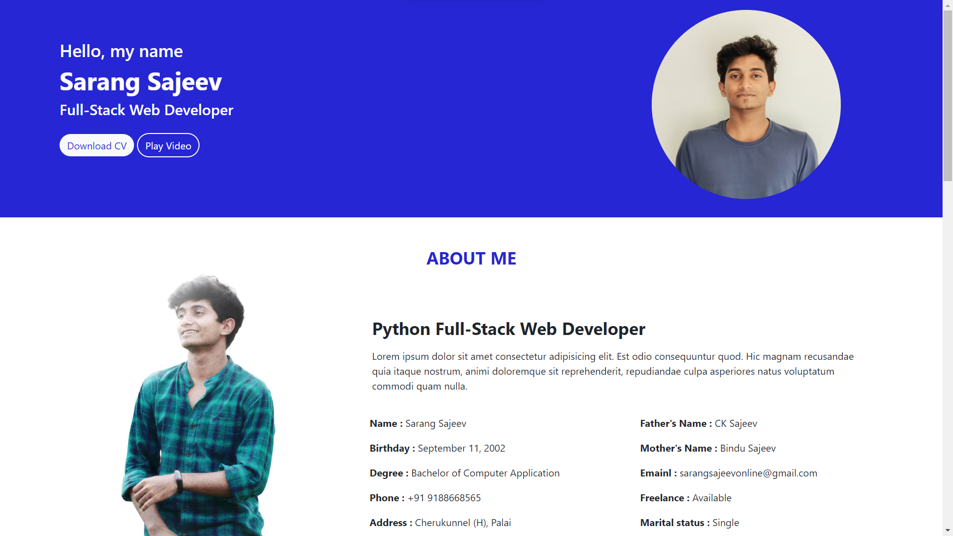Click the Download CV button
The height and width of the screenshot is (536, 953).
tap(96, 146)
